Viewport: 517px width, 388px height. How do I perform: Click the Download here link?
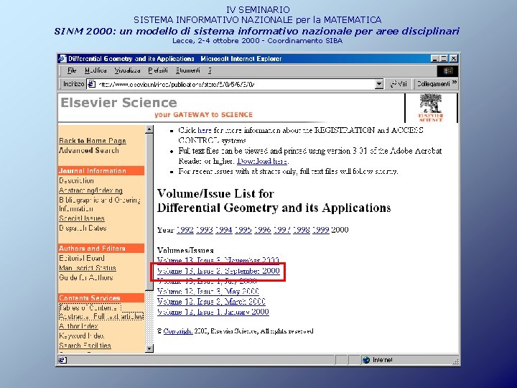pyautogui.click(x=262, y=161)
